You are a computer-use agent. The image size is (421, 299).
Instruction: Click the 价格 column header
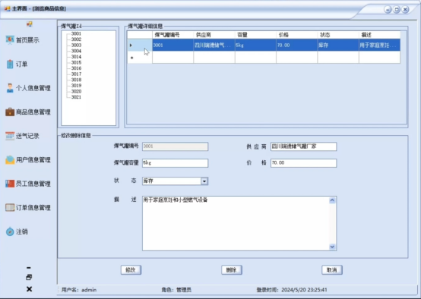pos(296,35)
